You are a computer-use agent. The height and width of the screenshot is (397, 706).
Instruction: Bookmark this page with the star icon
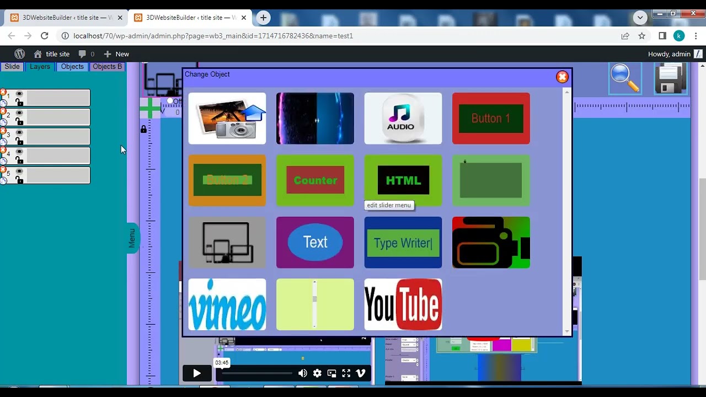[x=642, y=36]
